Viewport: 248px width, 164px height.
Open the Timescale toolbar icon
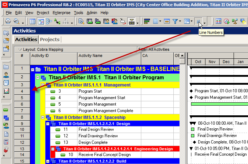point(167,21)
